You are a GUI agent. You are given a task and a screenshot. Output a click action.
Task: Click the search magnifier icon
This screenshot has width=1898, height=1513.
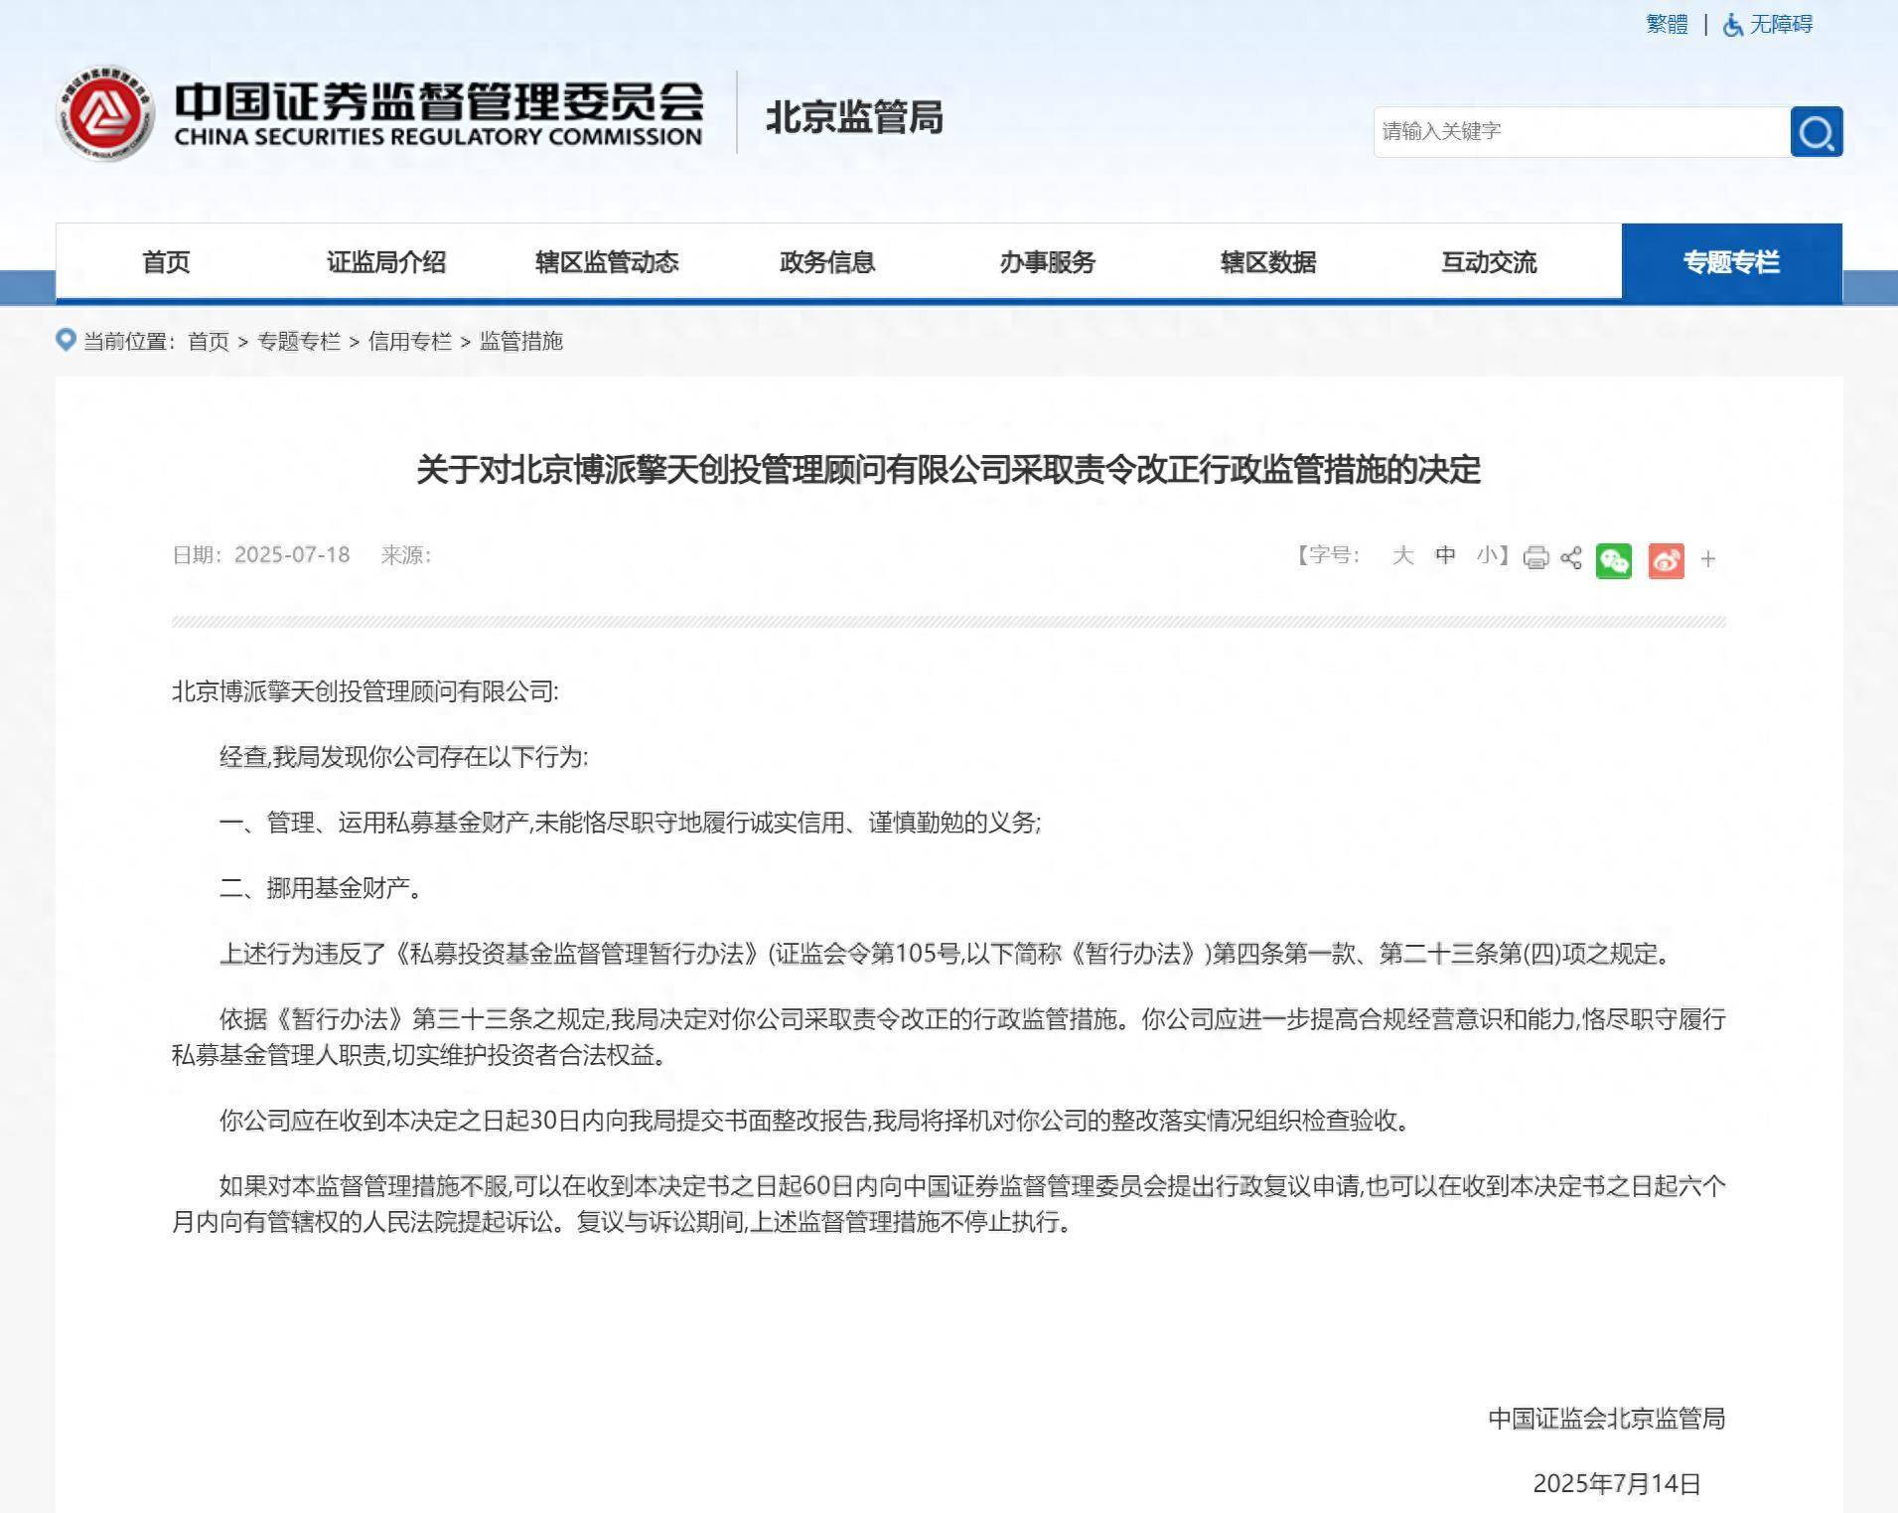coord(1816,130)
